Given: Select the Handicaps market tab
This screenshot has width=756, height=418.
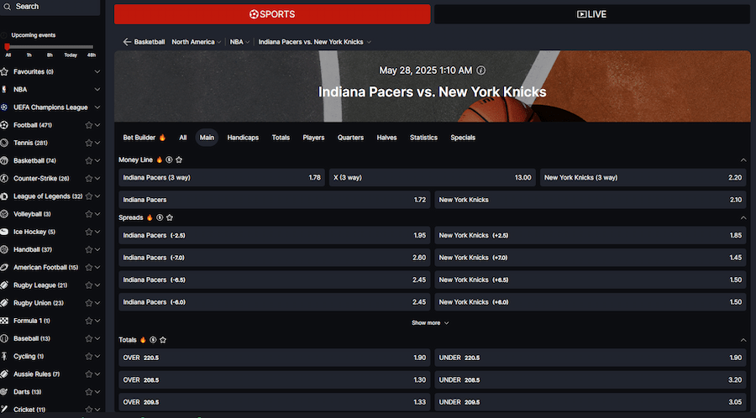Looking at the screenshot, I should click(243, 138).
